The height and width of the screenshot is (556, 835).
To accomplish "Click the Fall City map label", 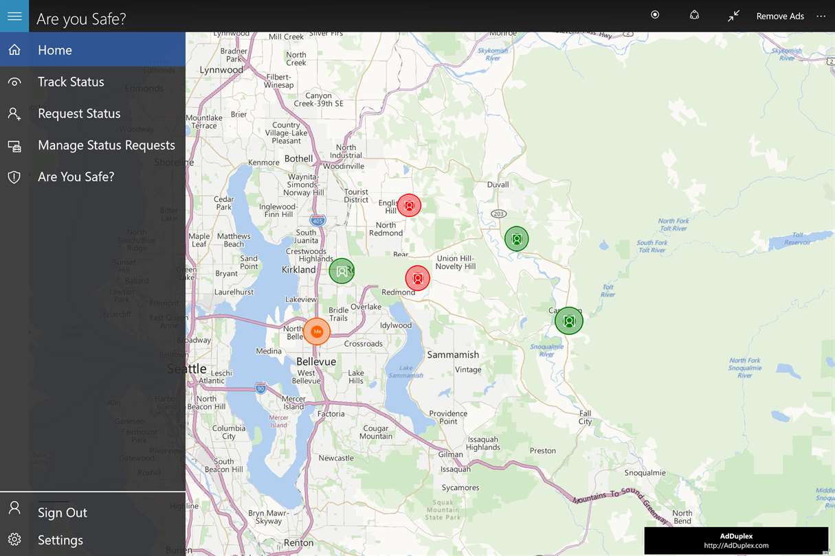I will click(x=586, y=417).
